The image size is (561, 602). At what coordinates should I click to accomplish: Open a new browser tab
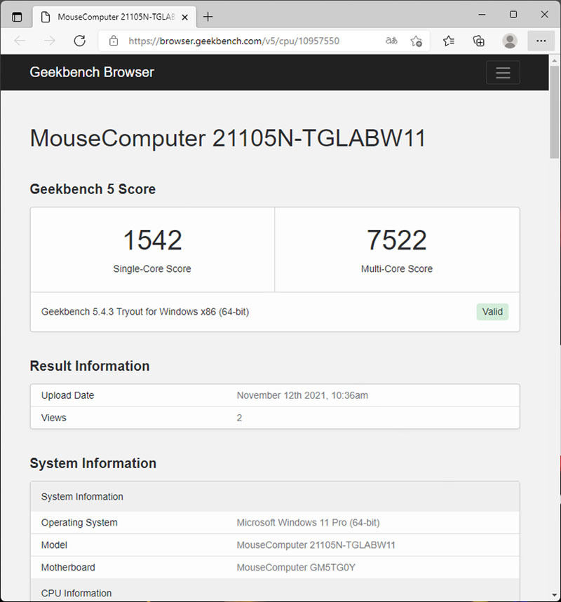tap(208, 17)
